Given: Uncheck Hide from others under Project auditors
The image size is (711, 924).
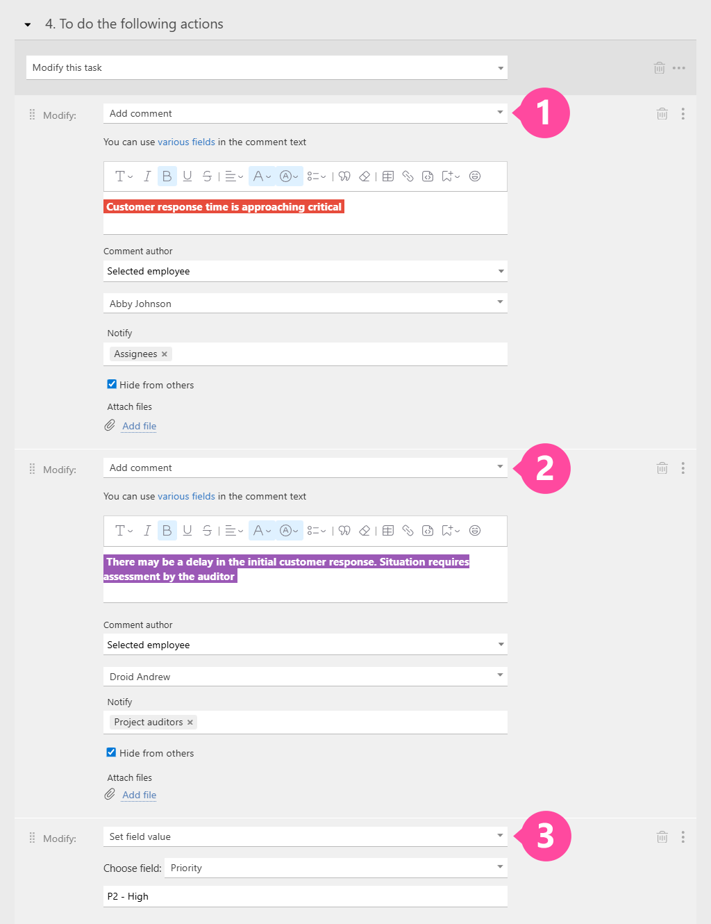Looking at the screenshot, I should tap(111, 752).
